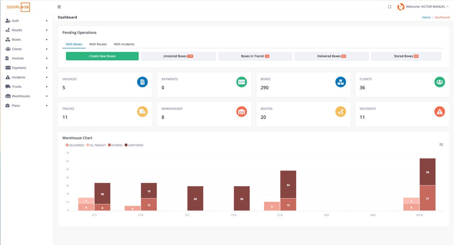Click the red Warehouses stat icon
The image size is (454, 245).
click(x=241, y=112)
